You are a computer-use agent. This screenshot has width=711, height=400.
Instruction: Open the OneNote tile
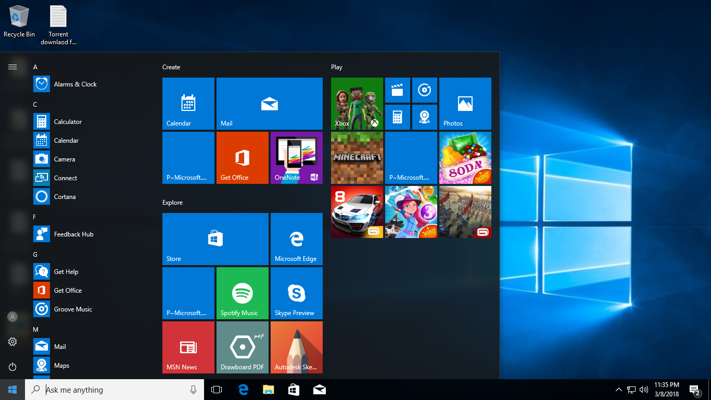point(297,158)
